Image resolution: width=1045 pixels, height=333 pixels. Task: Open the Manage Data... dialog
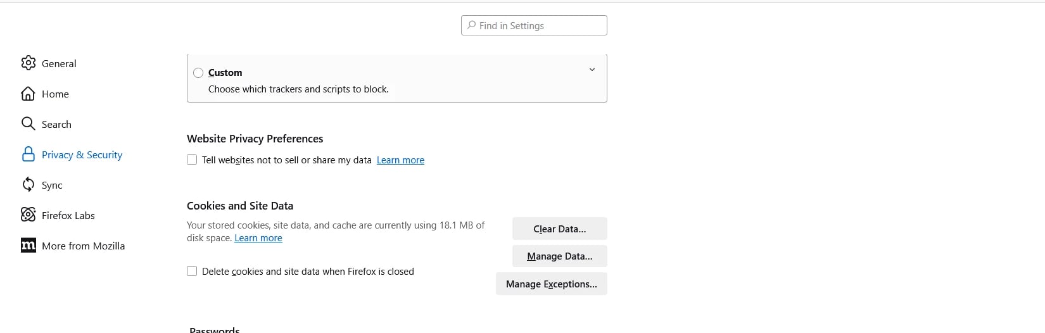pyautogui.click(x=559, y=256)
